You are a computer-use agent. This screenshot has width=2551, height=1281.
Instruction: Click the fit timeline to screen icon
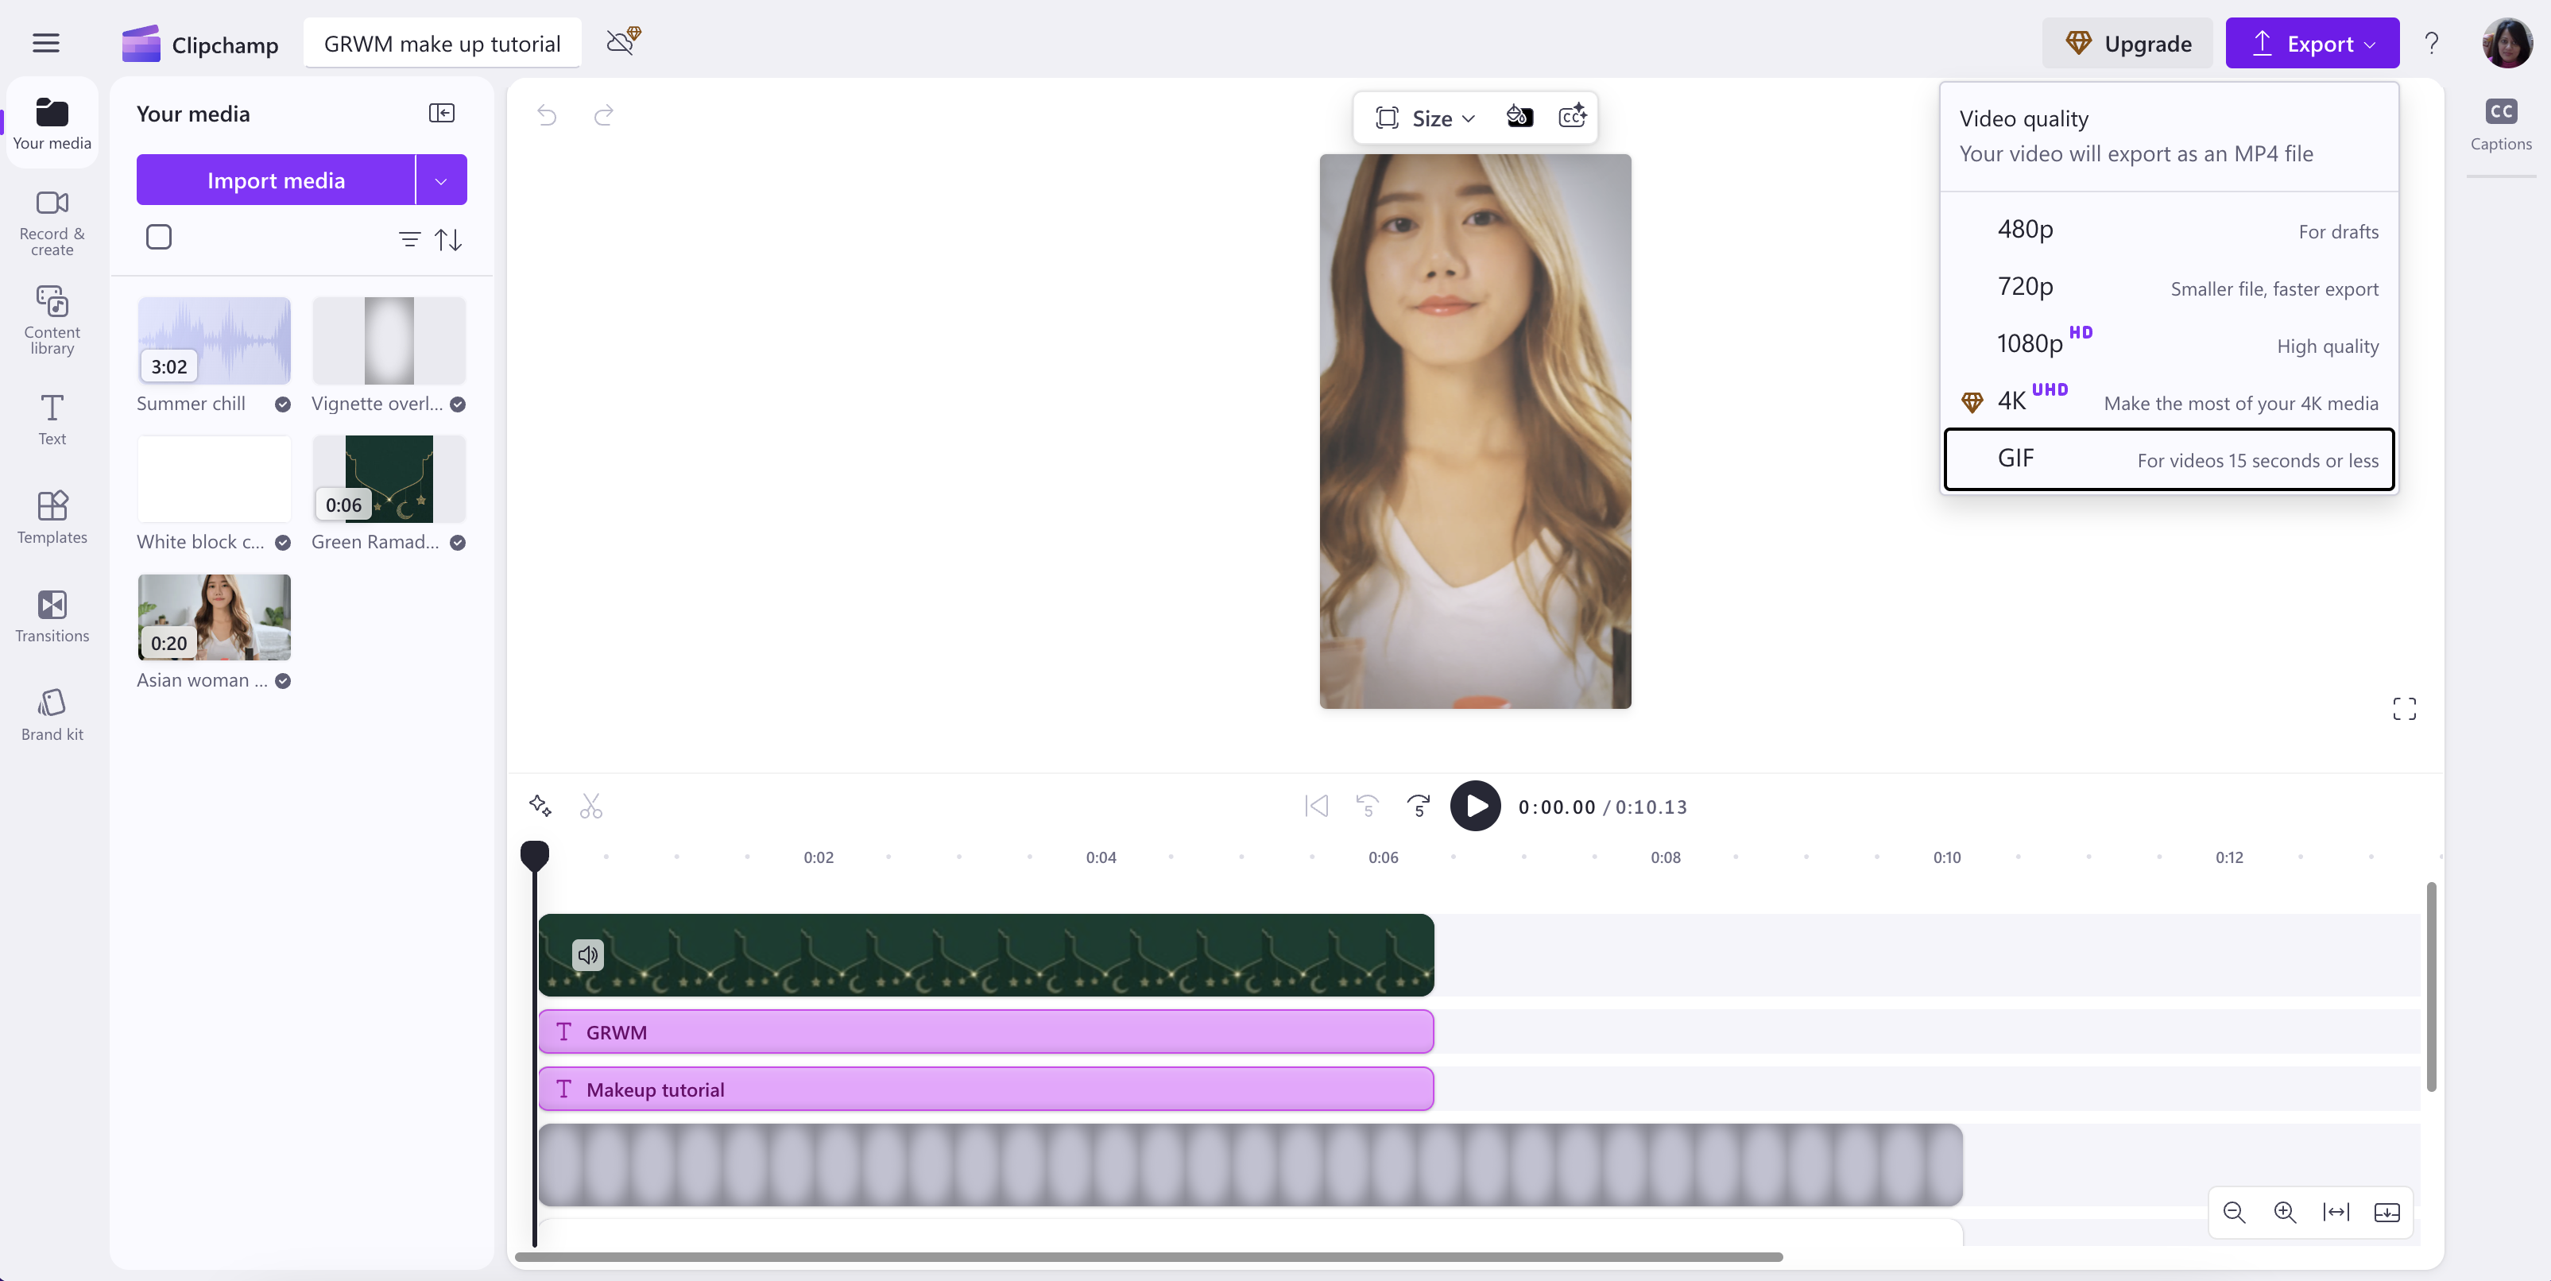tap(2336, 1213)
